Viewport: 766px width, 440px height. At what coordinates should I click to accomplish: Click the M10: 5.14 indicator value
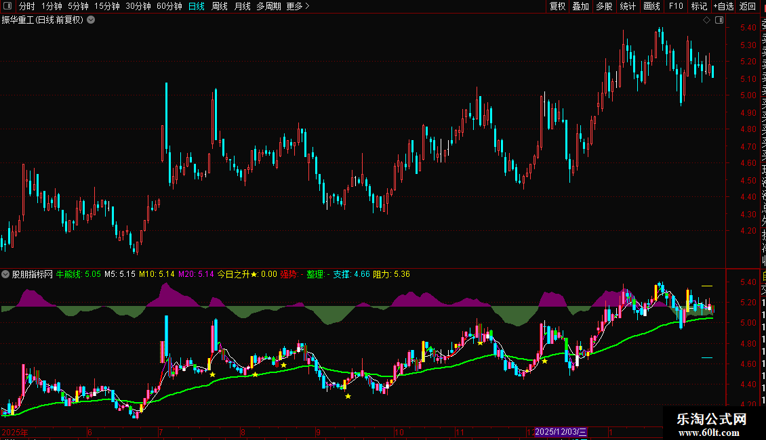(x=157, y=274)
